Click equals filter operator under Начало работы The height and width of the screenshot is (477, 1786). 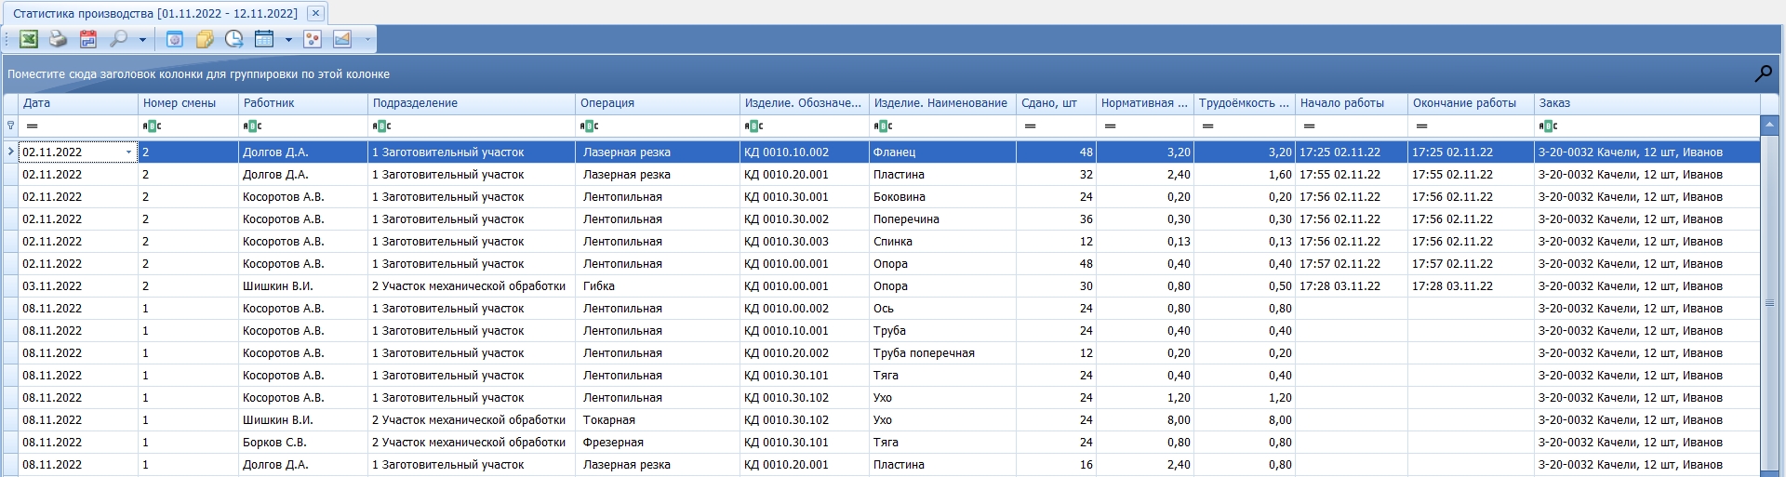tap(1309, 126)
